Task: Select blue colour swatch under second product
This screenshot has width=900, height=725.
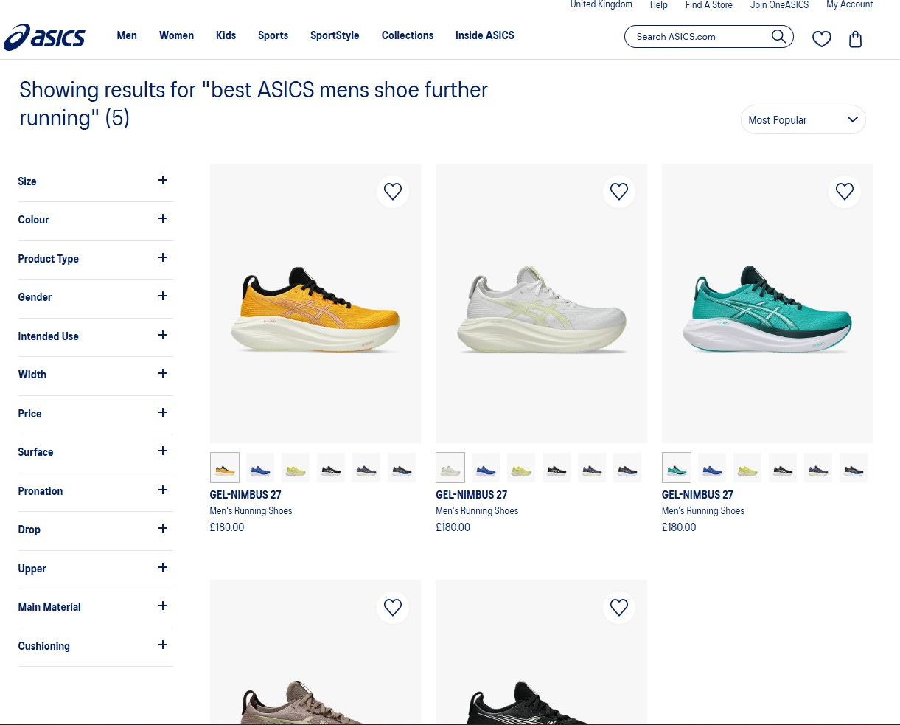Action: [x=486, y=468]
